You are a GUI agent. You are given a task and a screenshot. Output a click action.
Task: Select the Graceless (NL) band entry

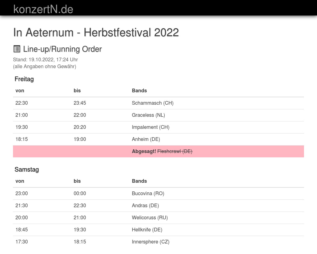coord(148,115)
